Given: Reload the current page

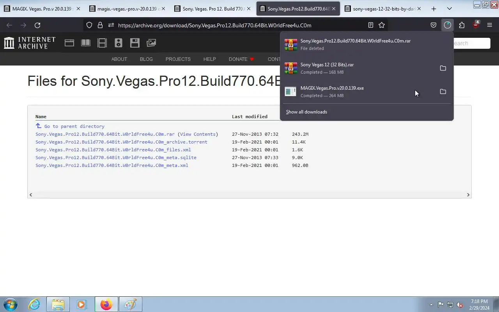Looking at the screenshot, I should (37, 25).
